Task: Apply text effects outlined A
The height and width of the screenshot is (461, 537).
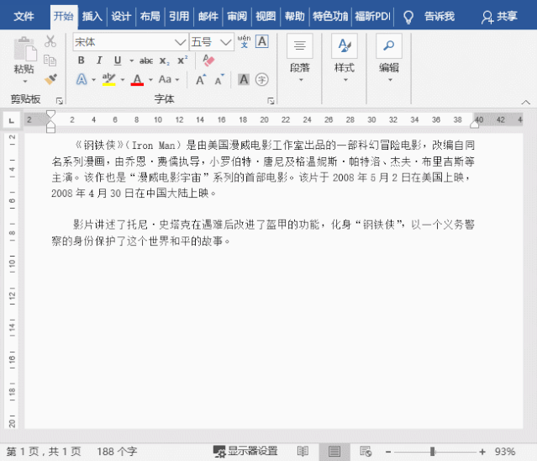Action: click(x=82, y=80)
